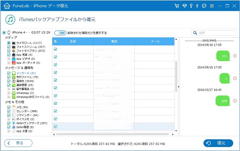
Task: Focus the 検索 search input field
Action: coord(214,33)
